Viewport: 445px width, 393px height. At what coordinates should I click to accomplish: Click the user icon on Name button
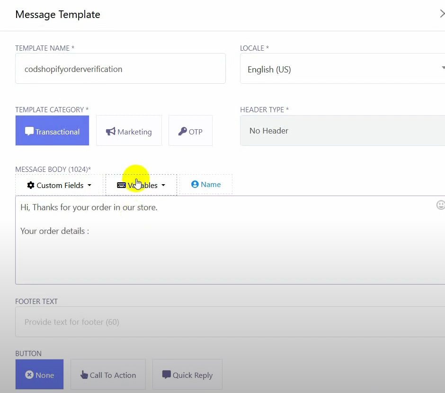pos(195,184)
